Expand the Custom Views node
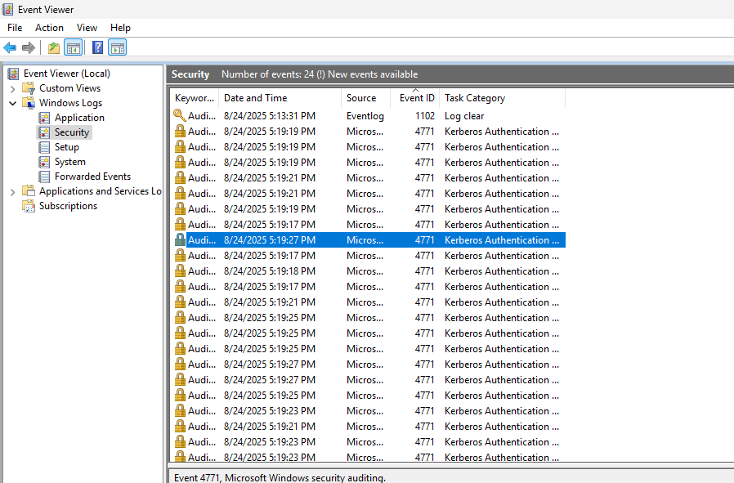Image resolution: width=734 pixels, height=483 pixels. [13, 88]
